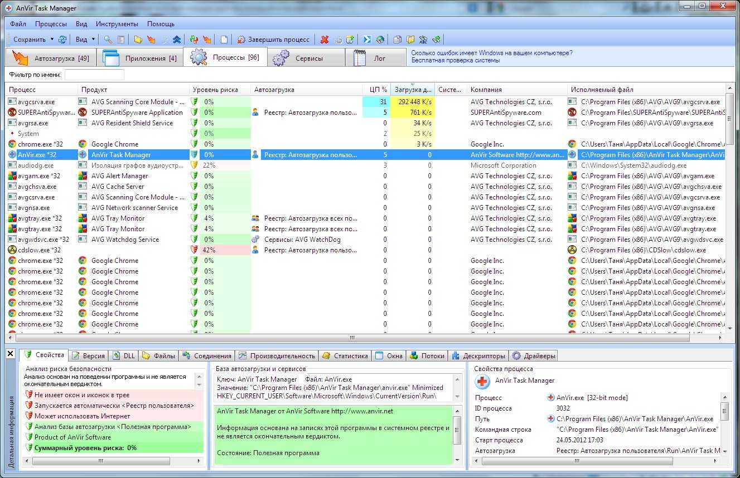Click Сохранить toolbar button
The width and height of the screenshot is (740, 478).
point(30,40)
